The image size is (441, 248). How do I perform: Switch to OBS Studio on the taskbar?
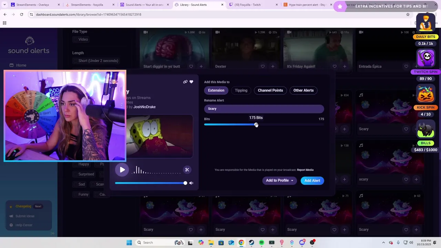312,242
